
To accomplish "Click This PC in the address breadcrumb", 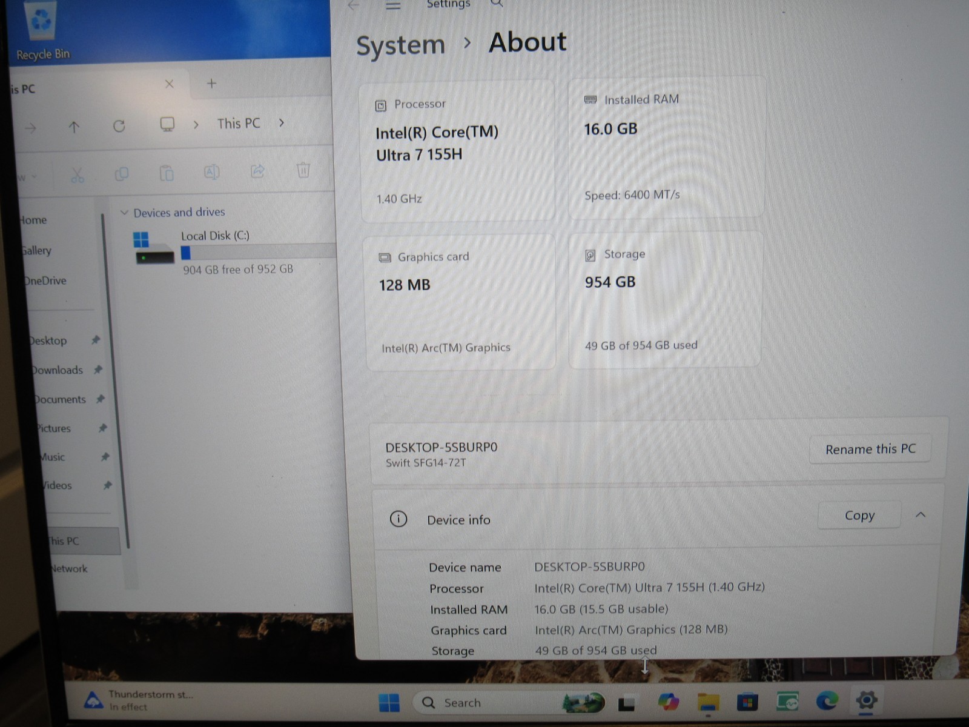I will pyautogui.click(x=239, y=124).
